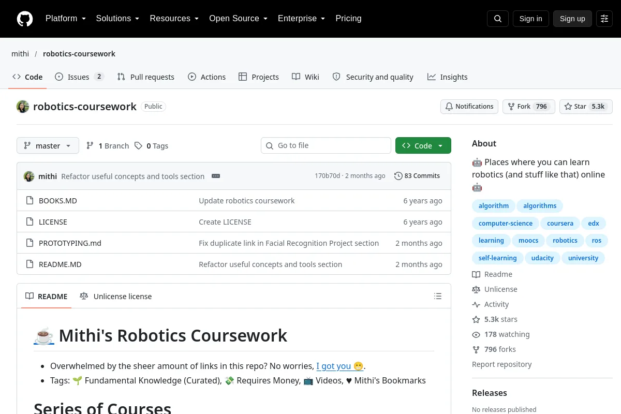Viewport: 621px width, 414px height.
Task: Open the PROTOTYPING.md file
Action: pos(70,243)
